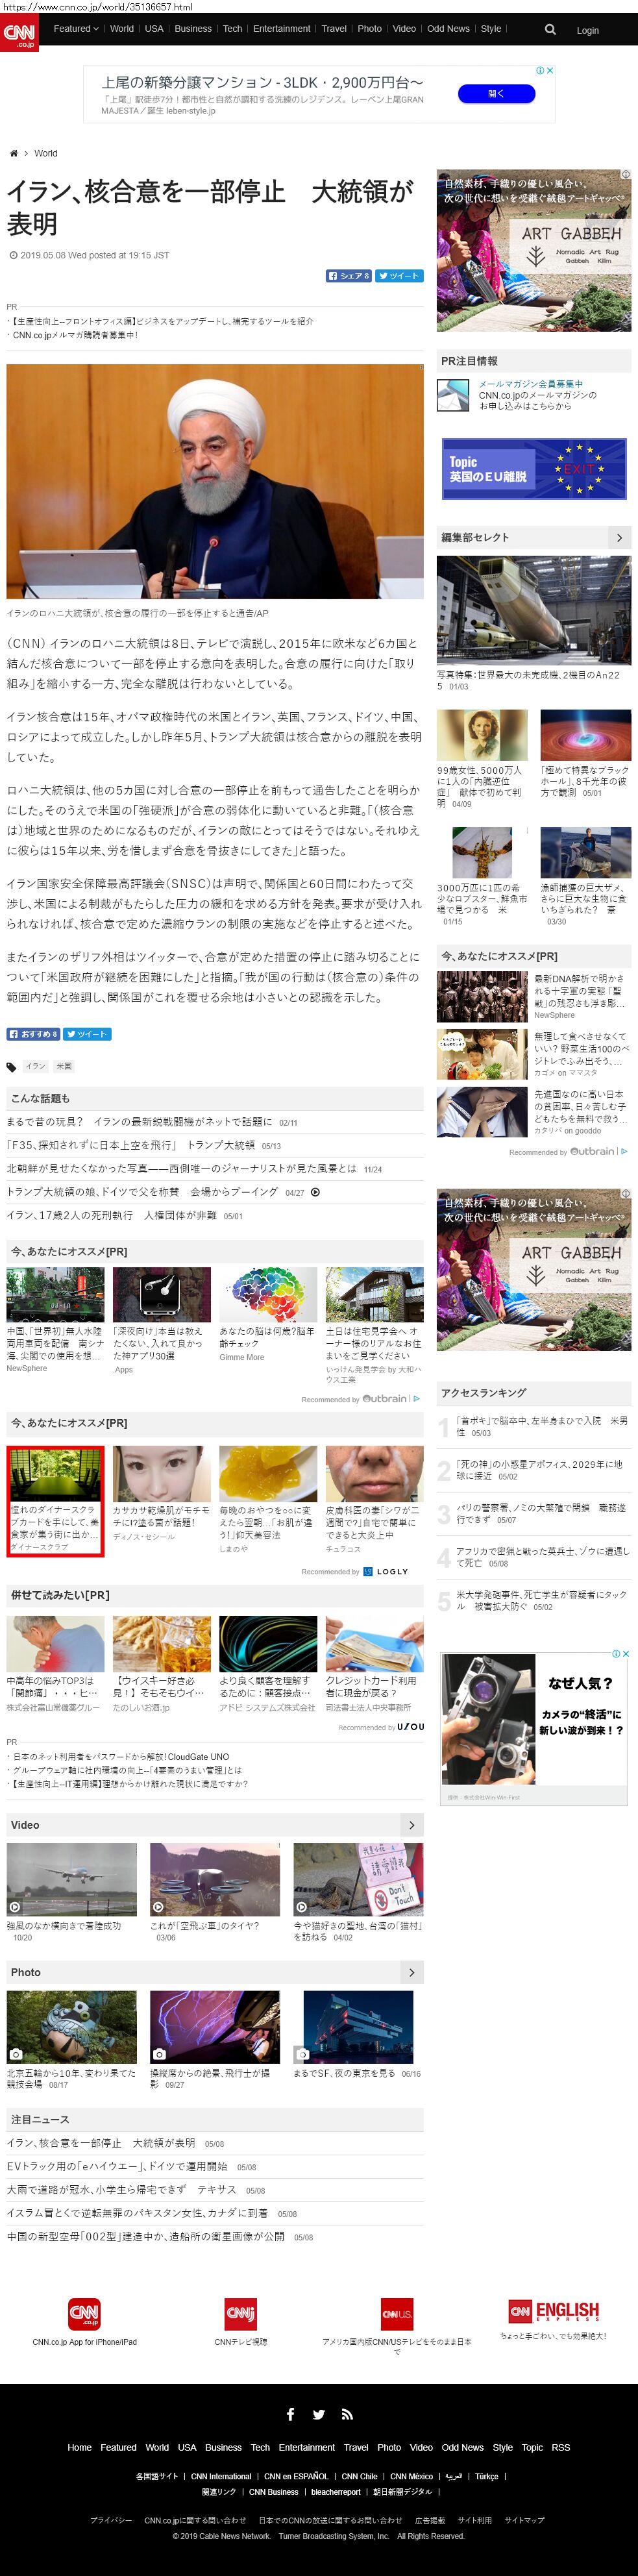Click the footer Facebook icon
The width and height of the screenshot is (638, 2576).
[x=290, y=2414]
